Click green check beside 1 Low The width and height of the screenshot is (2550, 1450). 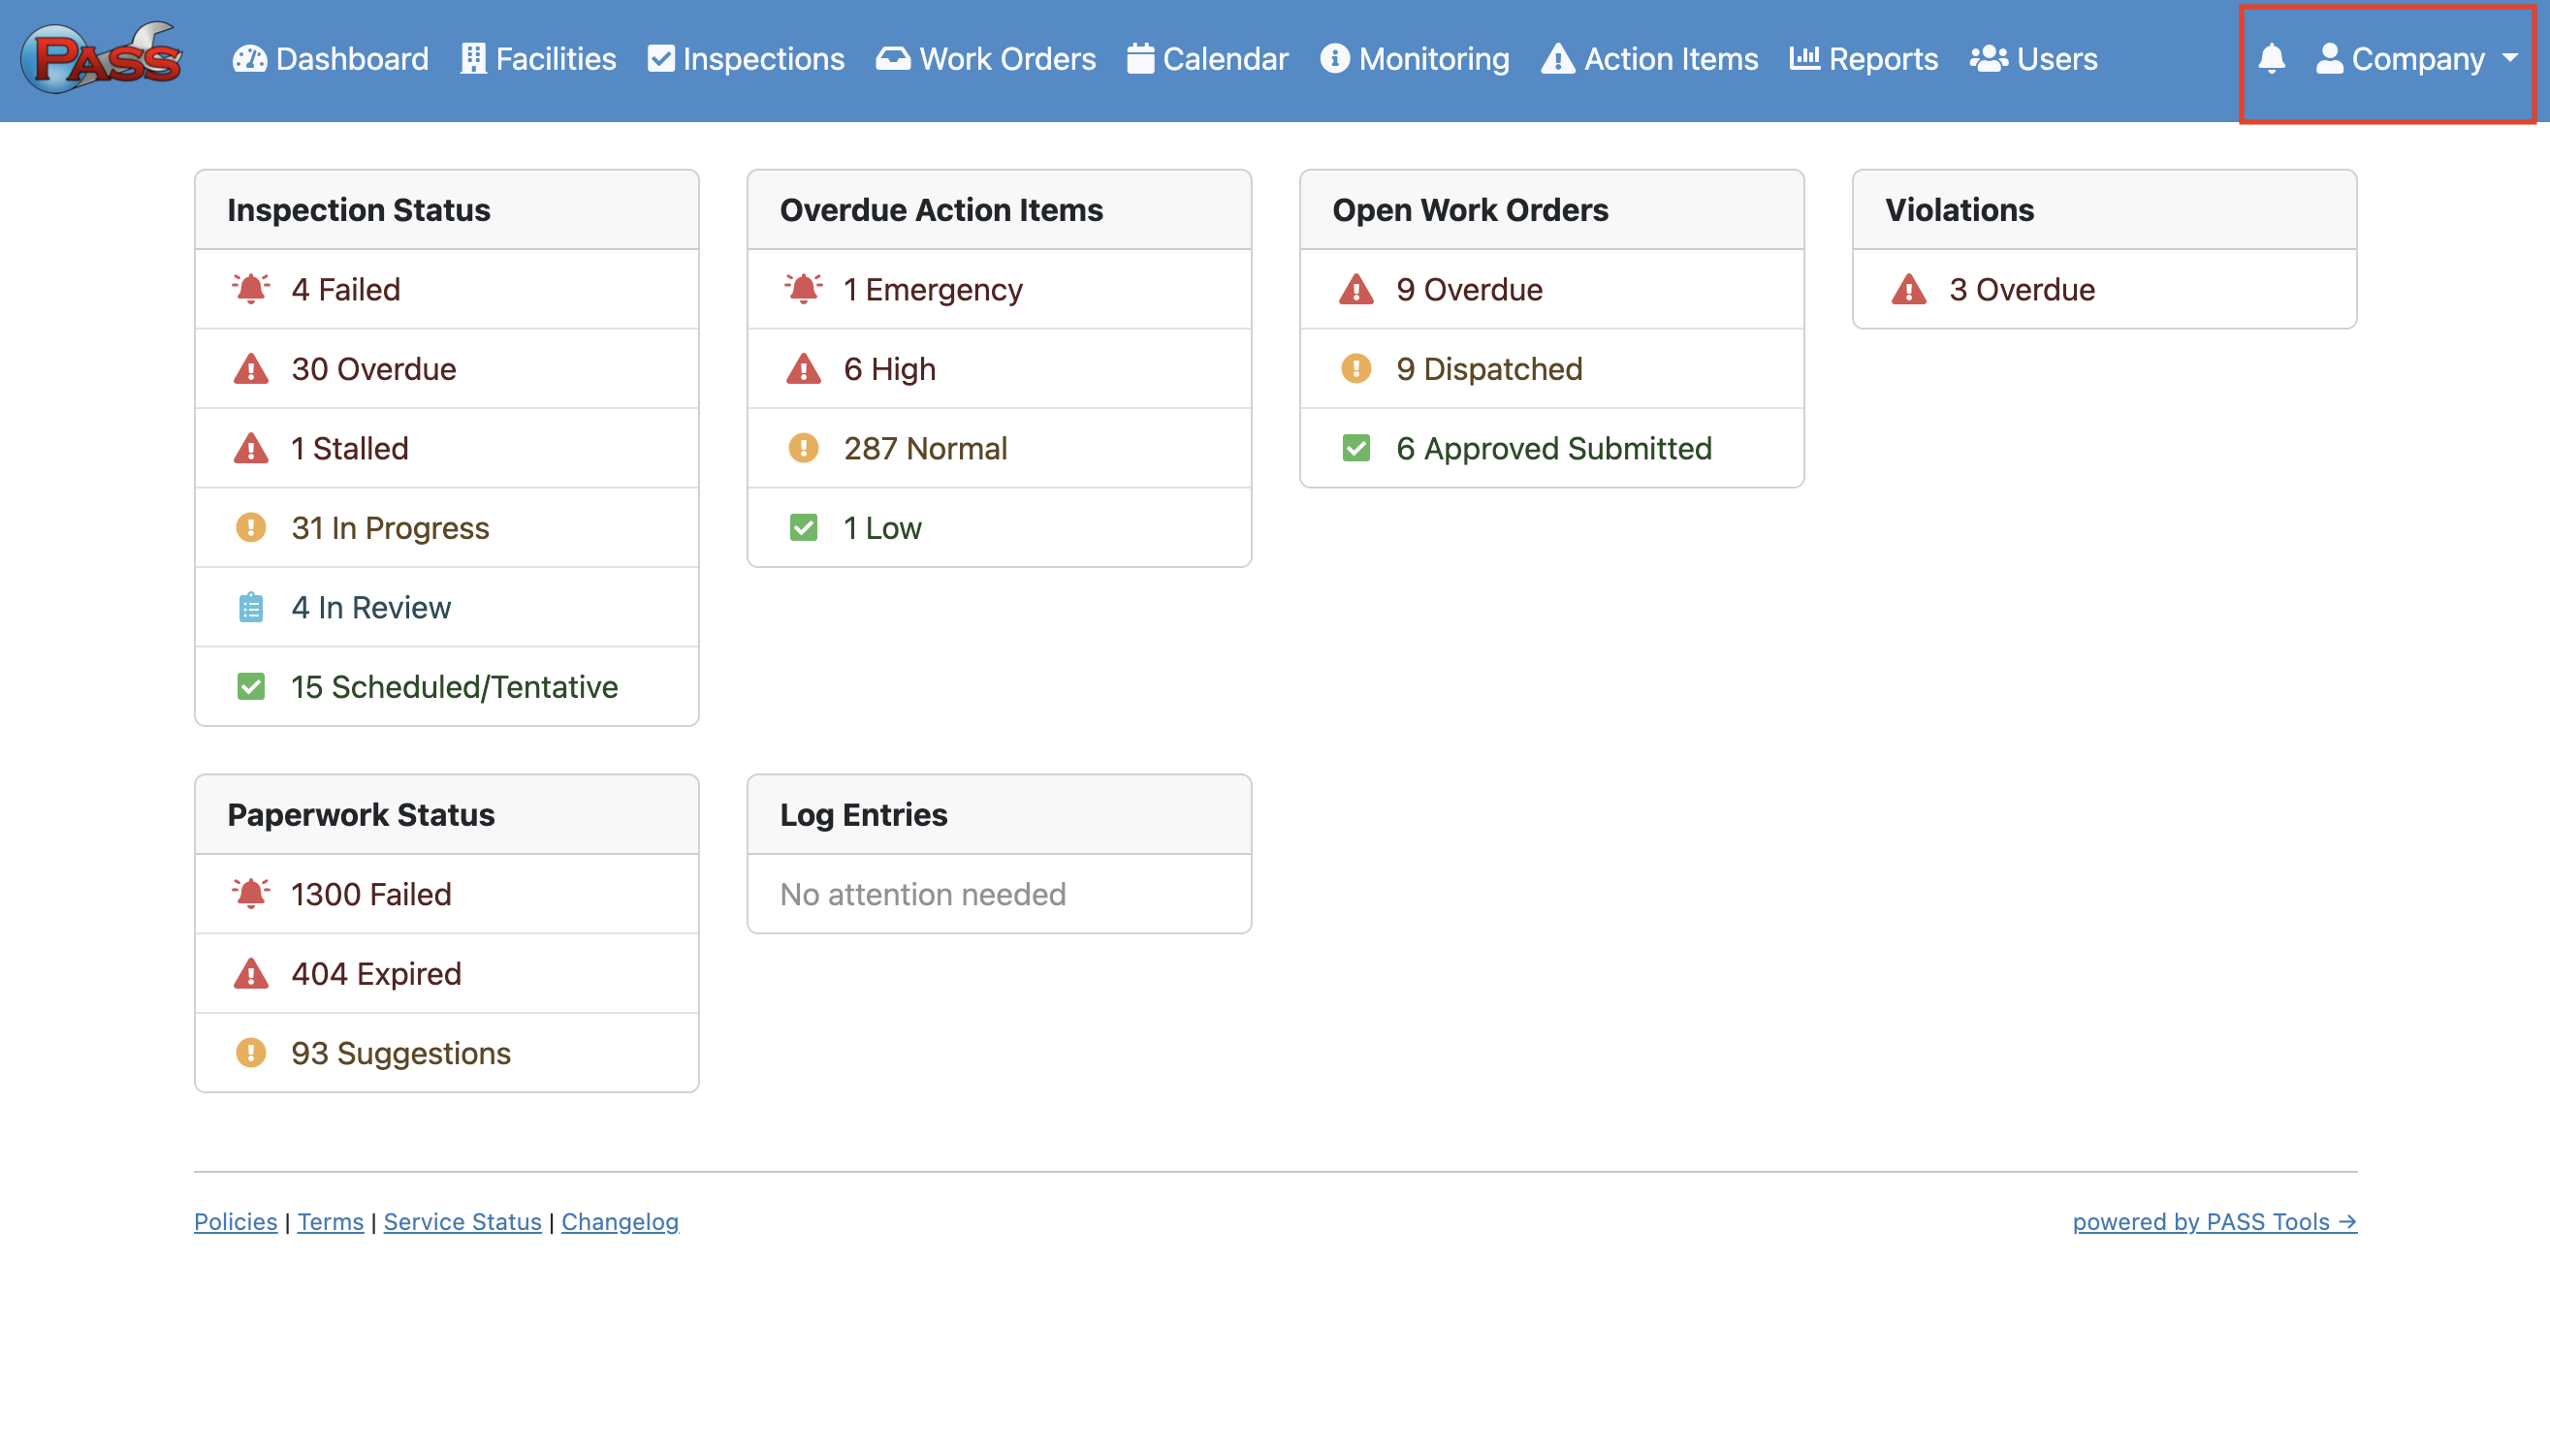(x=803, y=528)
